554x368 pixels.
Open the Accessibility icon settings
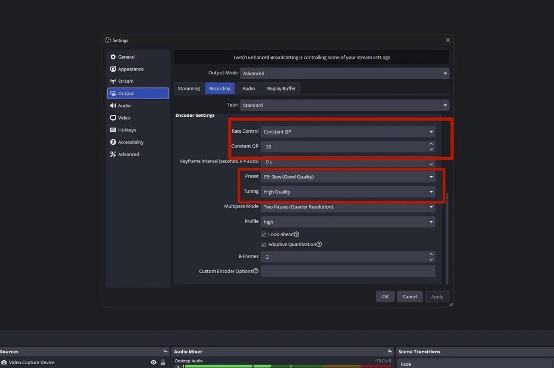click(113, 142)
